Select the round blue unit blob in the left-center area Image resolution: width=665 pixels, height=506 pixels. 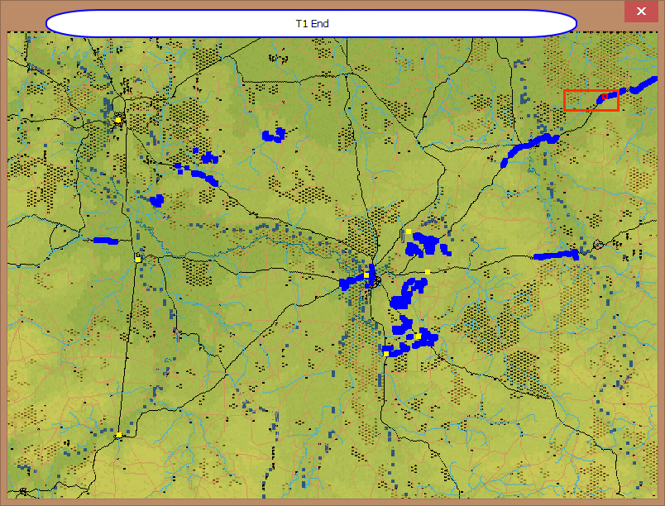click(156, 200)
